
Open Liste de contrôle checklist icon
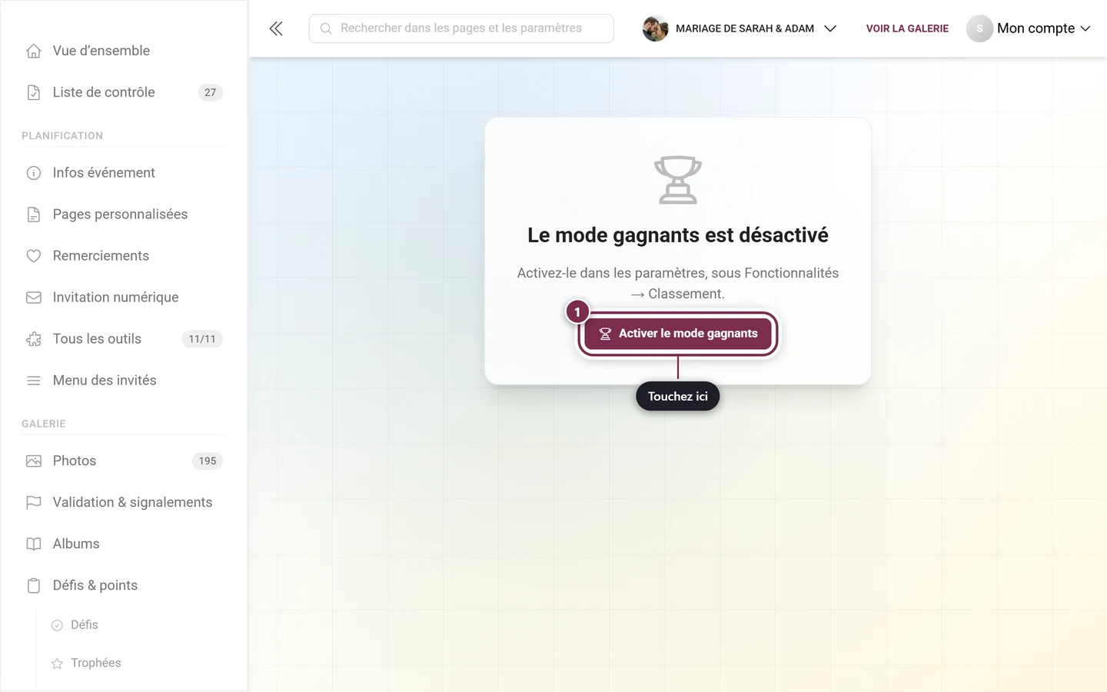[x=34, y=92]
